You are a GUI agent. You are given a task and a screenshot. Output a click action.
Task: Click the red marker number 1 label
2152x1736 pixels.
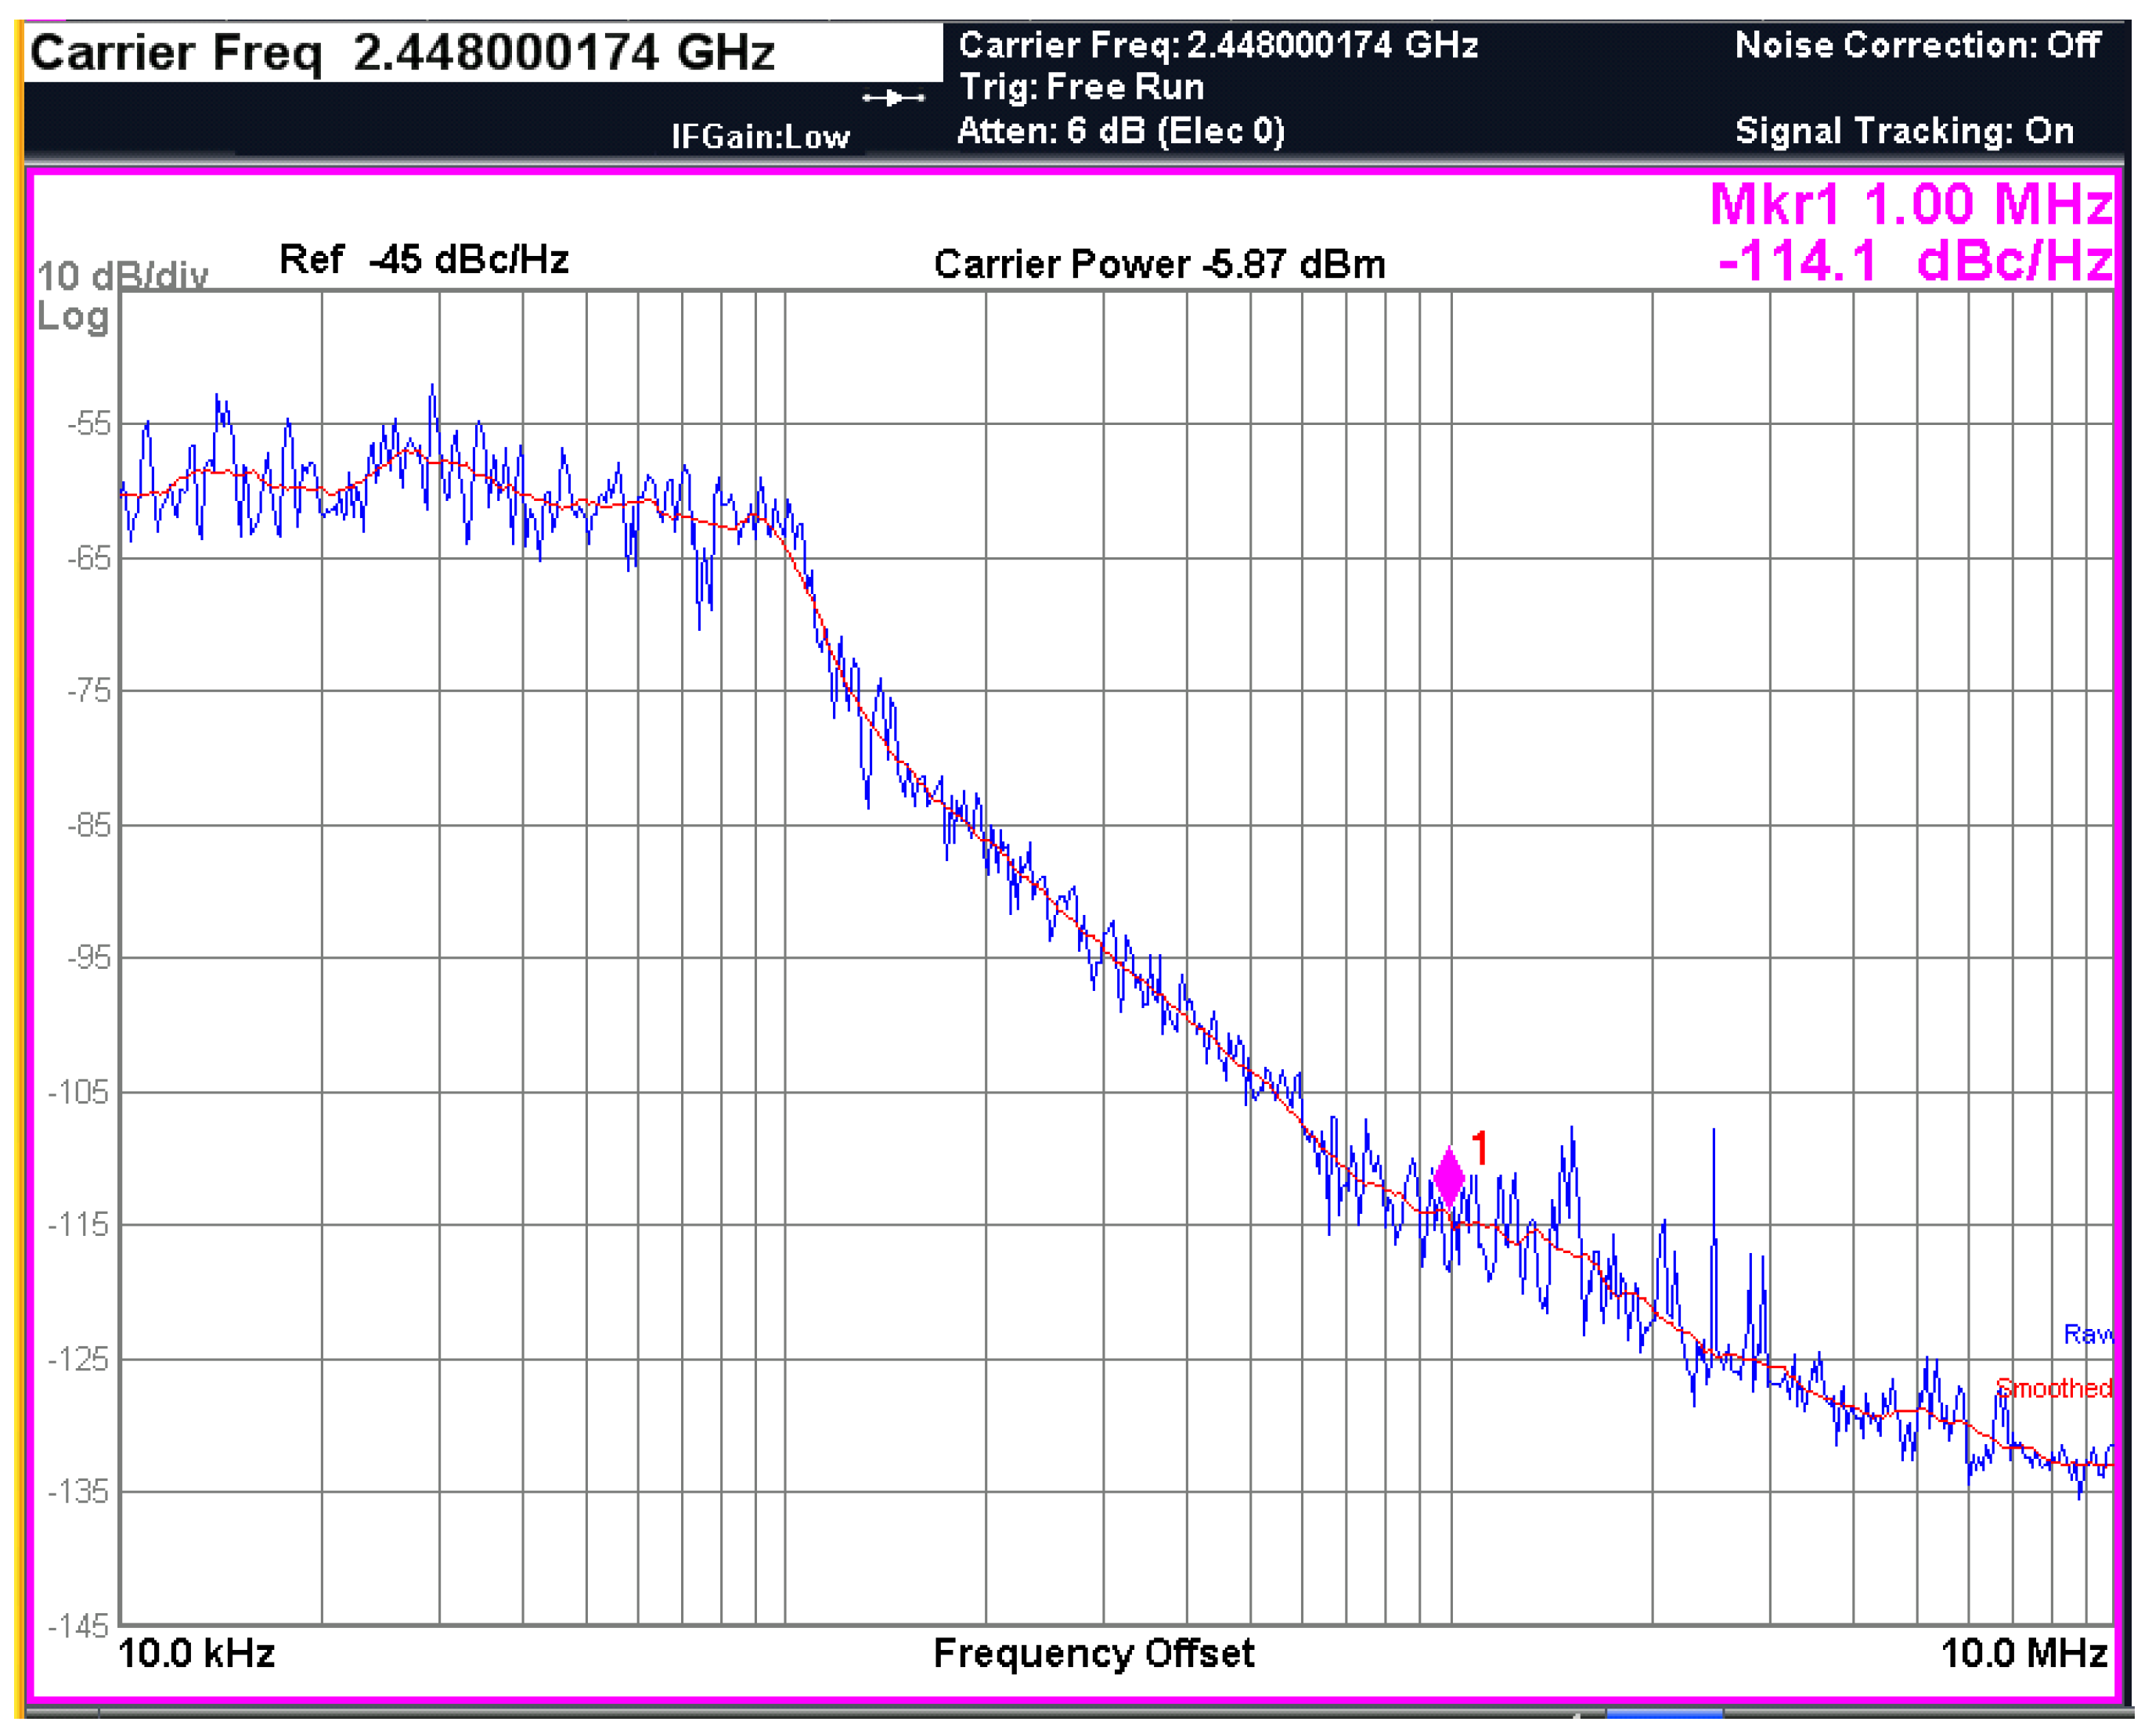pyautogui.click(x=1480, y=1147)
